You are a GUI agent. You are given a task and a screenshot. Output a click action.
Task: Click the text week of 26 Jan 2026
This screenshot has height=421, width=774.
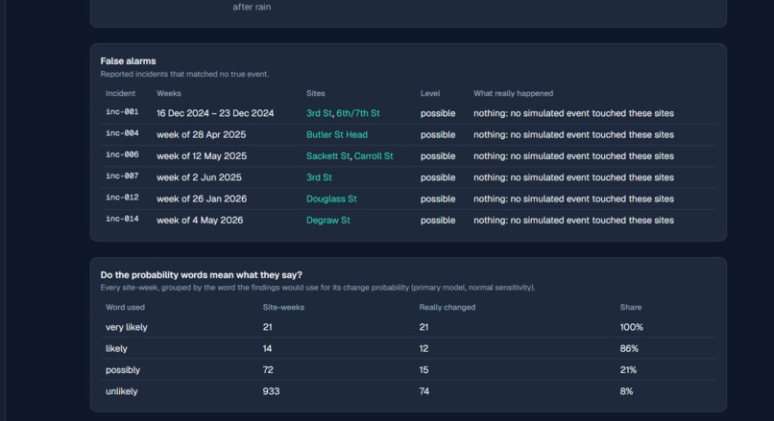(202, 199)
